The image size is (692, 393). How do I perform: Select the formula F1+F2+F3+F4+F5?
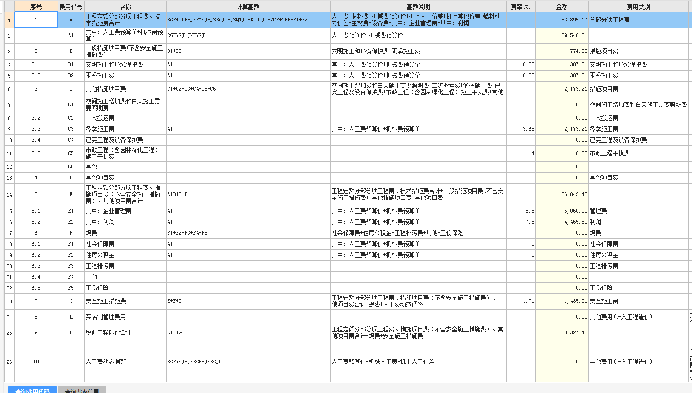tap(248, 233)
